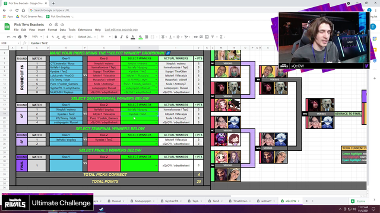Format as currency with dollar icon
The image size is (380, 213).
pos(47,37)
